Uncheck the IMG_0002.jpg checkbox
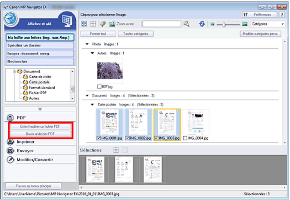Screen dimensions: 290x200 click(x=127, y=138)
